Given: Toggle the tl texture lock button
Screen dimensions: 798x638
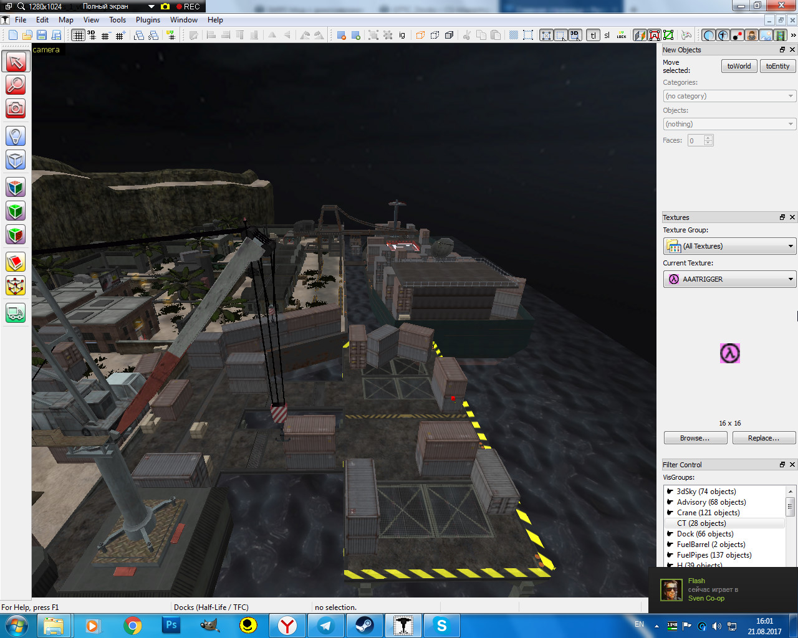Looking at the screenshot, I should click(x=593, y=36).
